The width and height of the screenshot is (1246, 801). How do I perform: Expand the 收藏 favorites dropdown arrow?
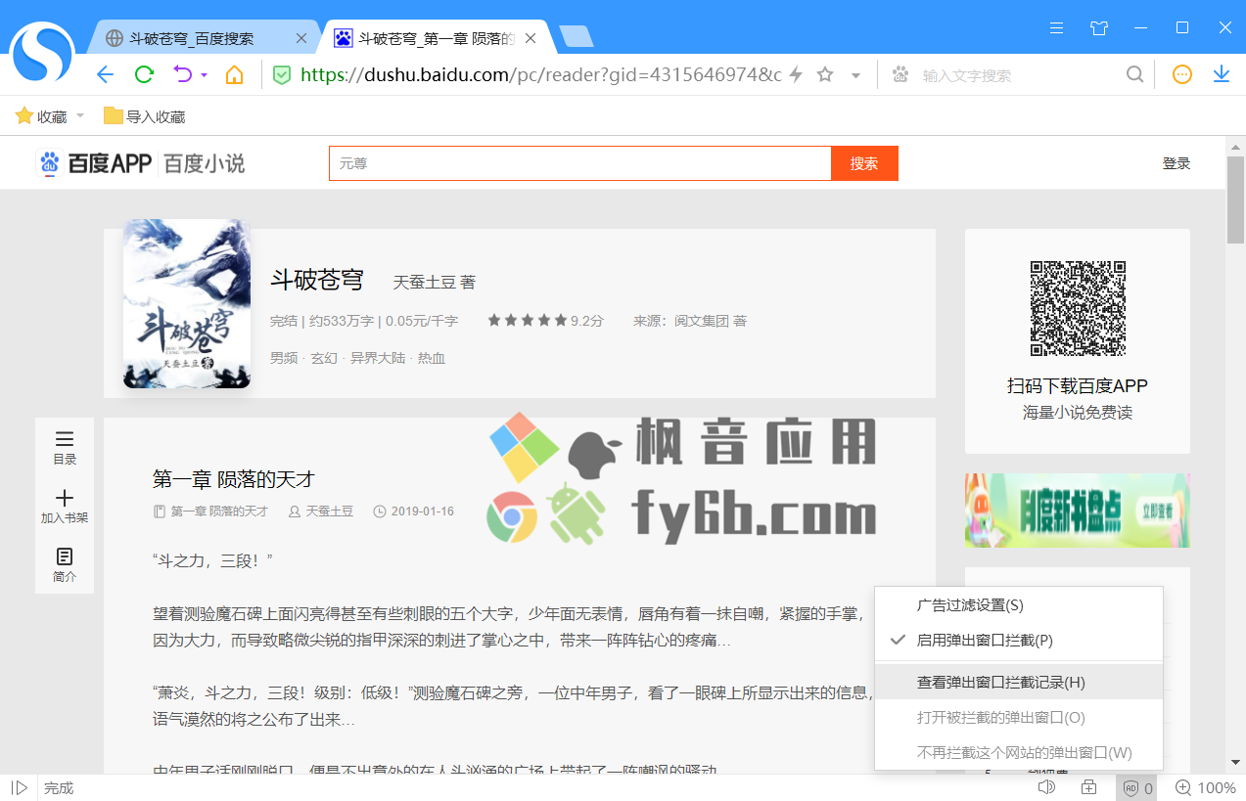click(x=80, y=116)
